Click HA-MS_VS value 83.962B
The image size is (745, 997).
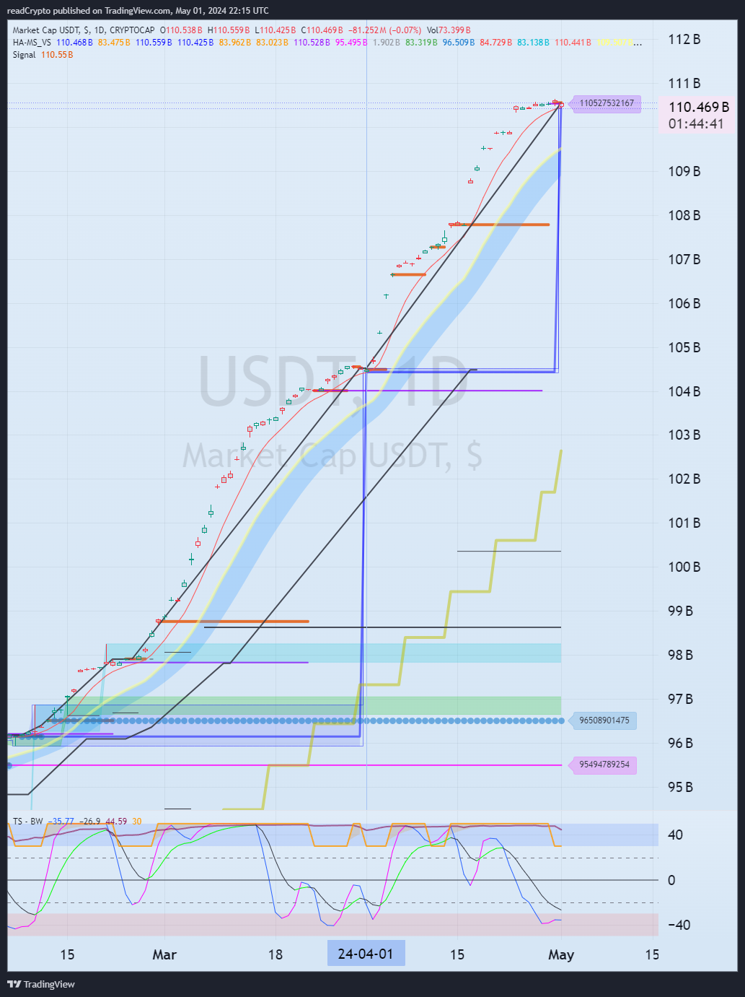[x=235, y=43]
